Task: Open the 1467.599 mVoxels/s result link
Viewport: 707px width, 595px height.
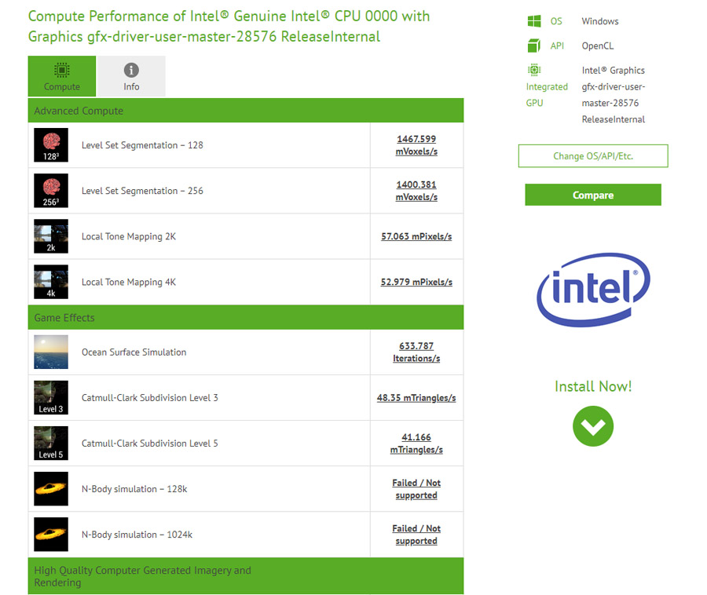Action: pyautogui.click(x=416, y=145)
